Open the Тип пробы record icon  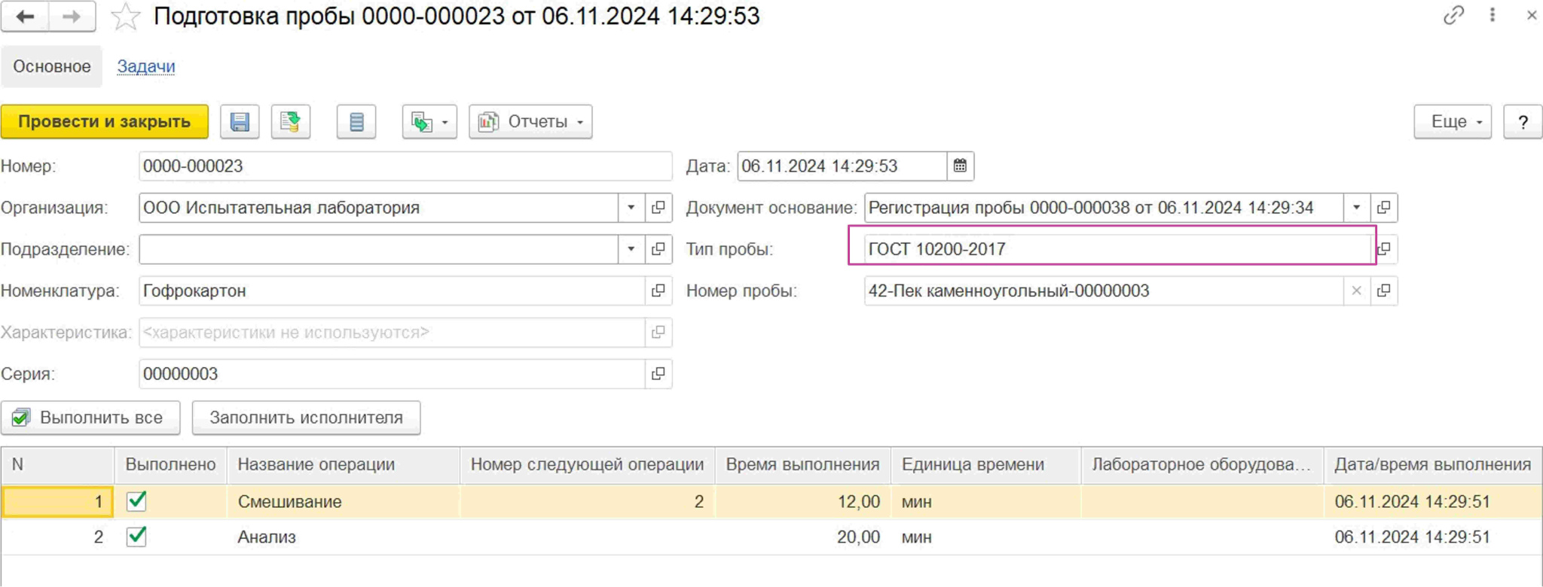pyautogui.click(x=1385, y=249)
